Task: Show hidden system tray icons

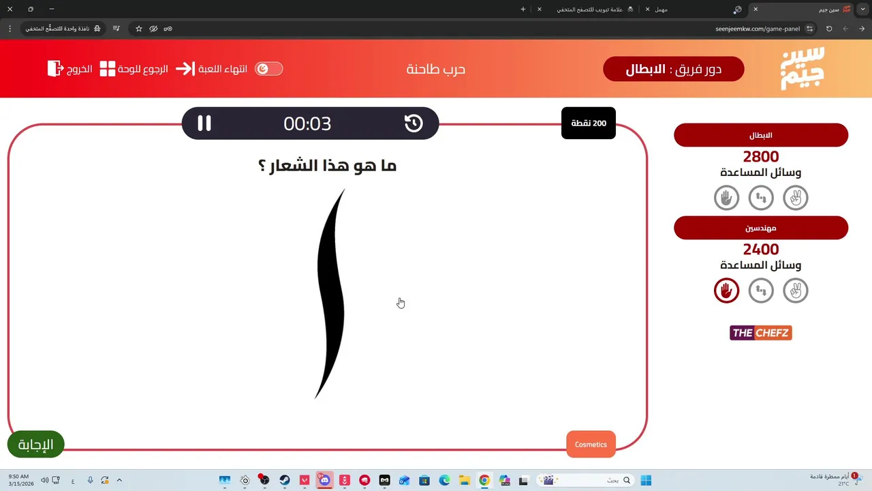Action: [x=119, y=480]
